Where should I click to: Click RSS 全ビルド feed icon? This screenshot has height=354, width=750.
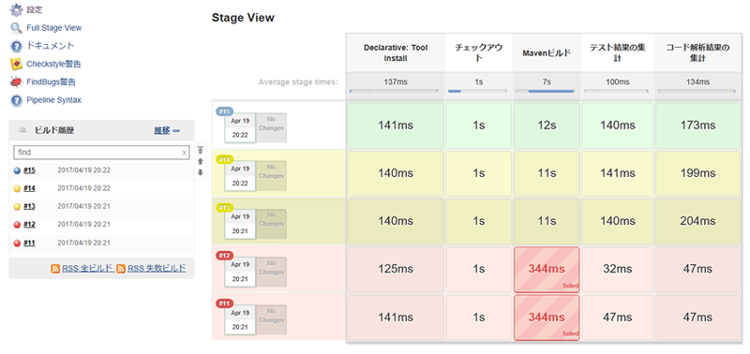point(55,269)
